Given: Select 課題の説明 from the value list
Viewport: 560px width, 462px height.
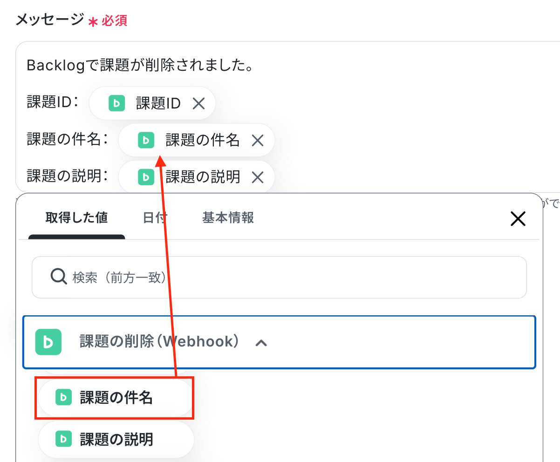Looking at the screenshot, I should coord(116,439).
